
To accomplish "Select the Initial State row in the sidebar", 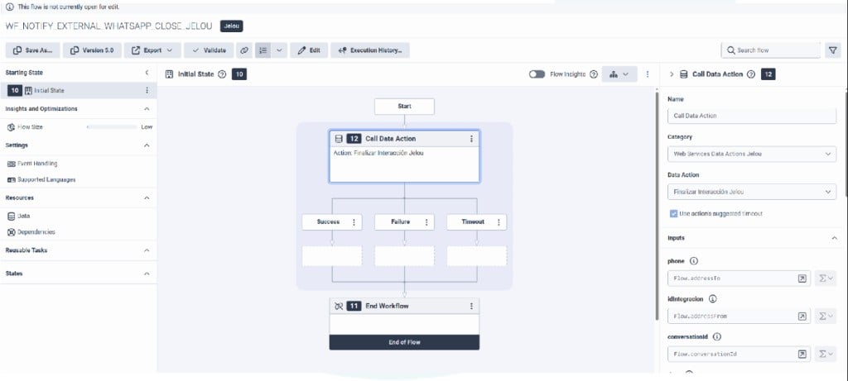I will (x=79, y=91).
